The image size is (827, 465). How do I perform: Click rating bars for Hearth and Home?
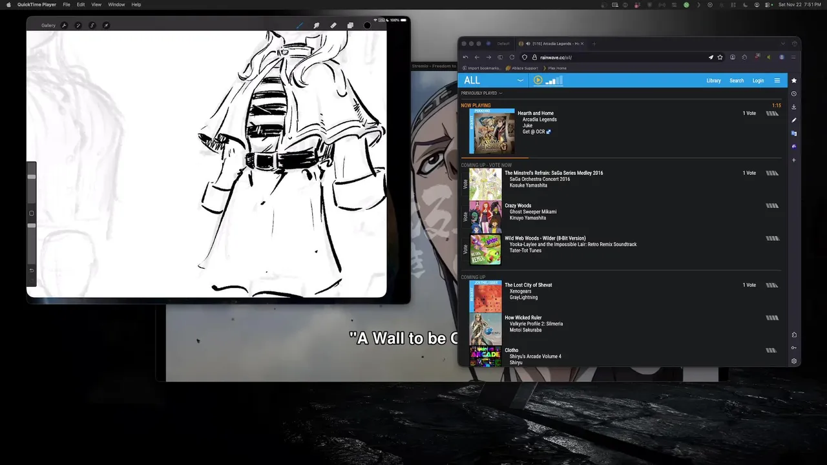point(772,113)
